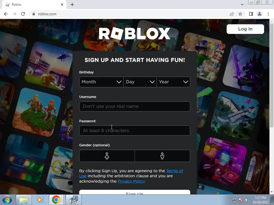This screenshot has height=205, width=274.
Task: Select the male gender icon
Action: pos(162,156)
